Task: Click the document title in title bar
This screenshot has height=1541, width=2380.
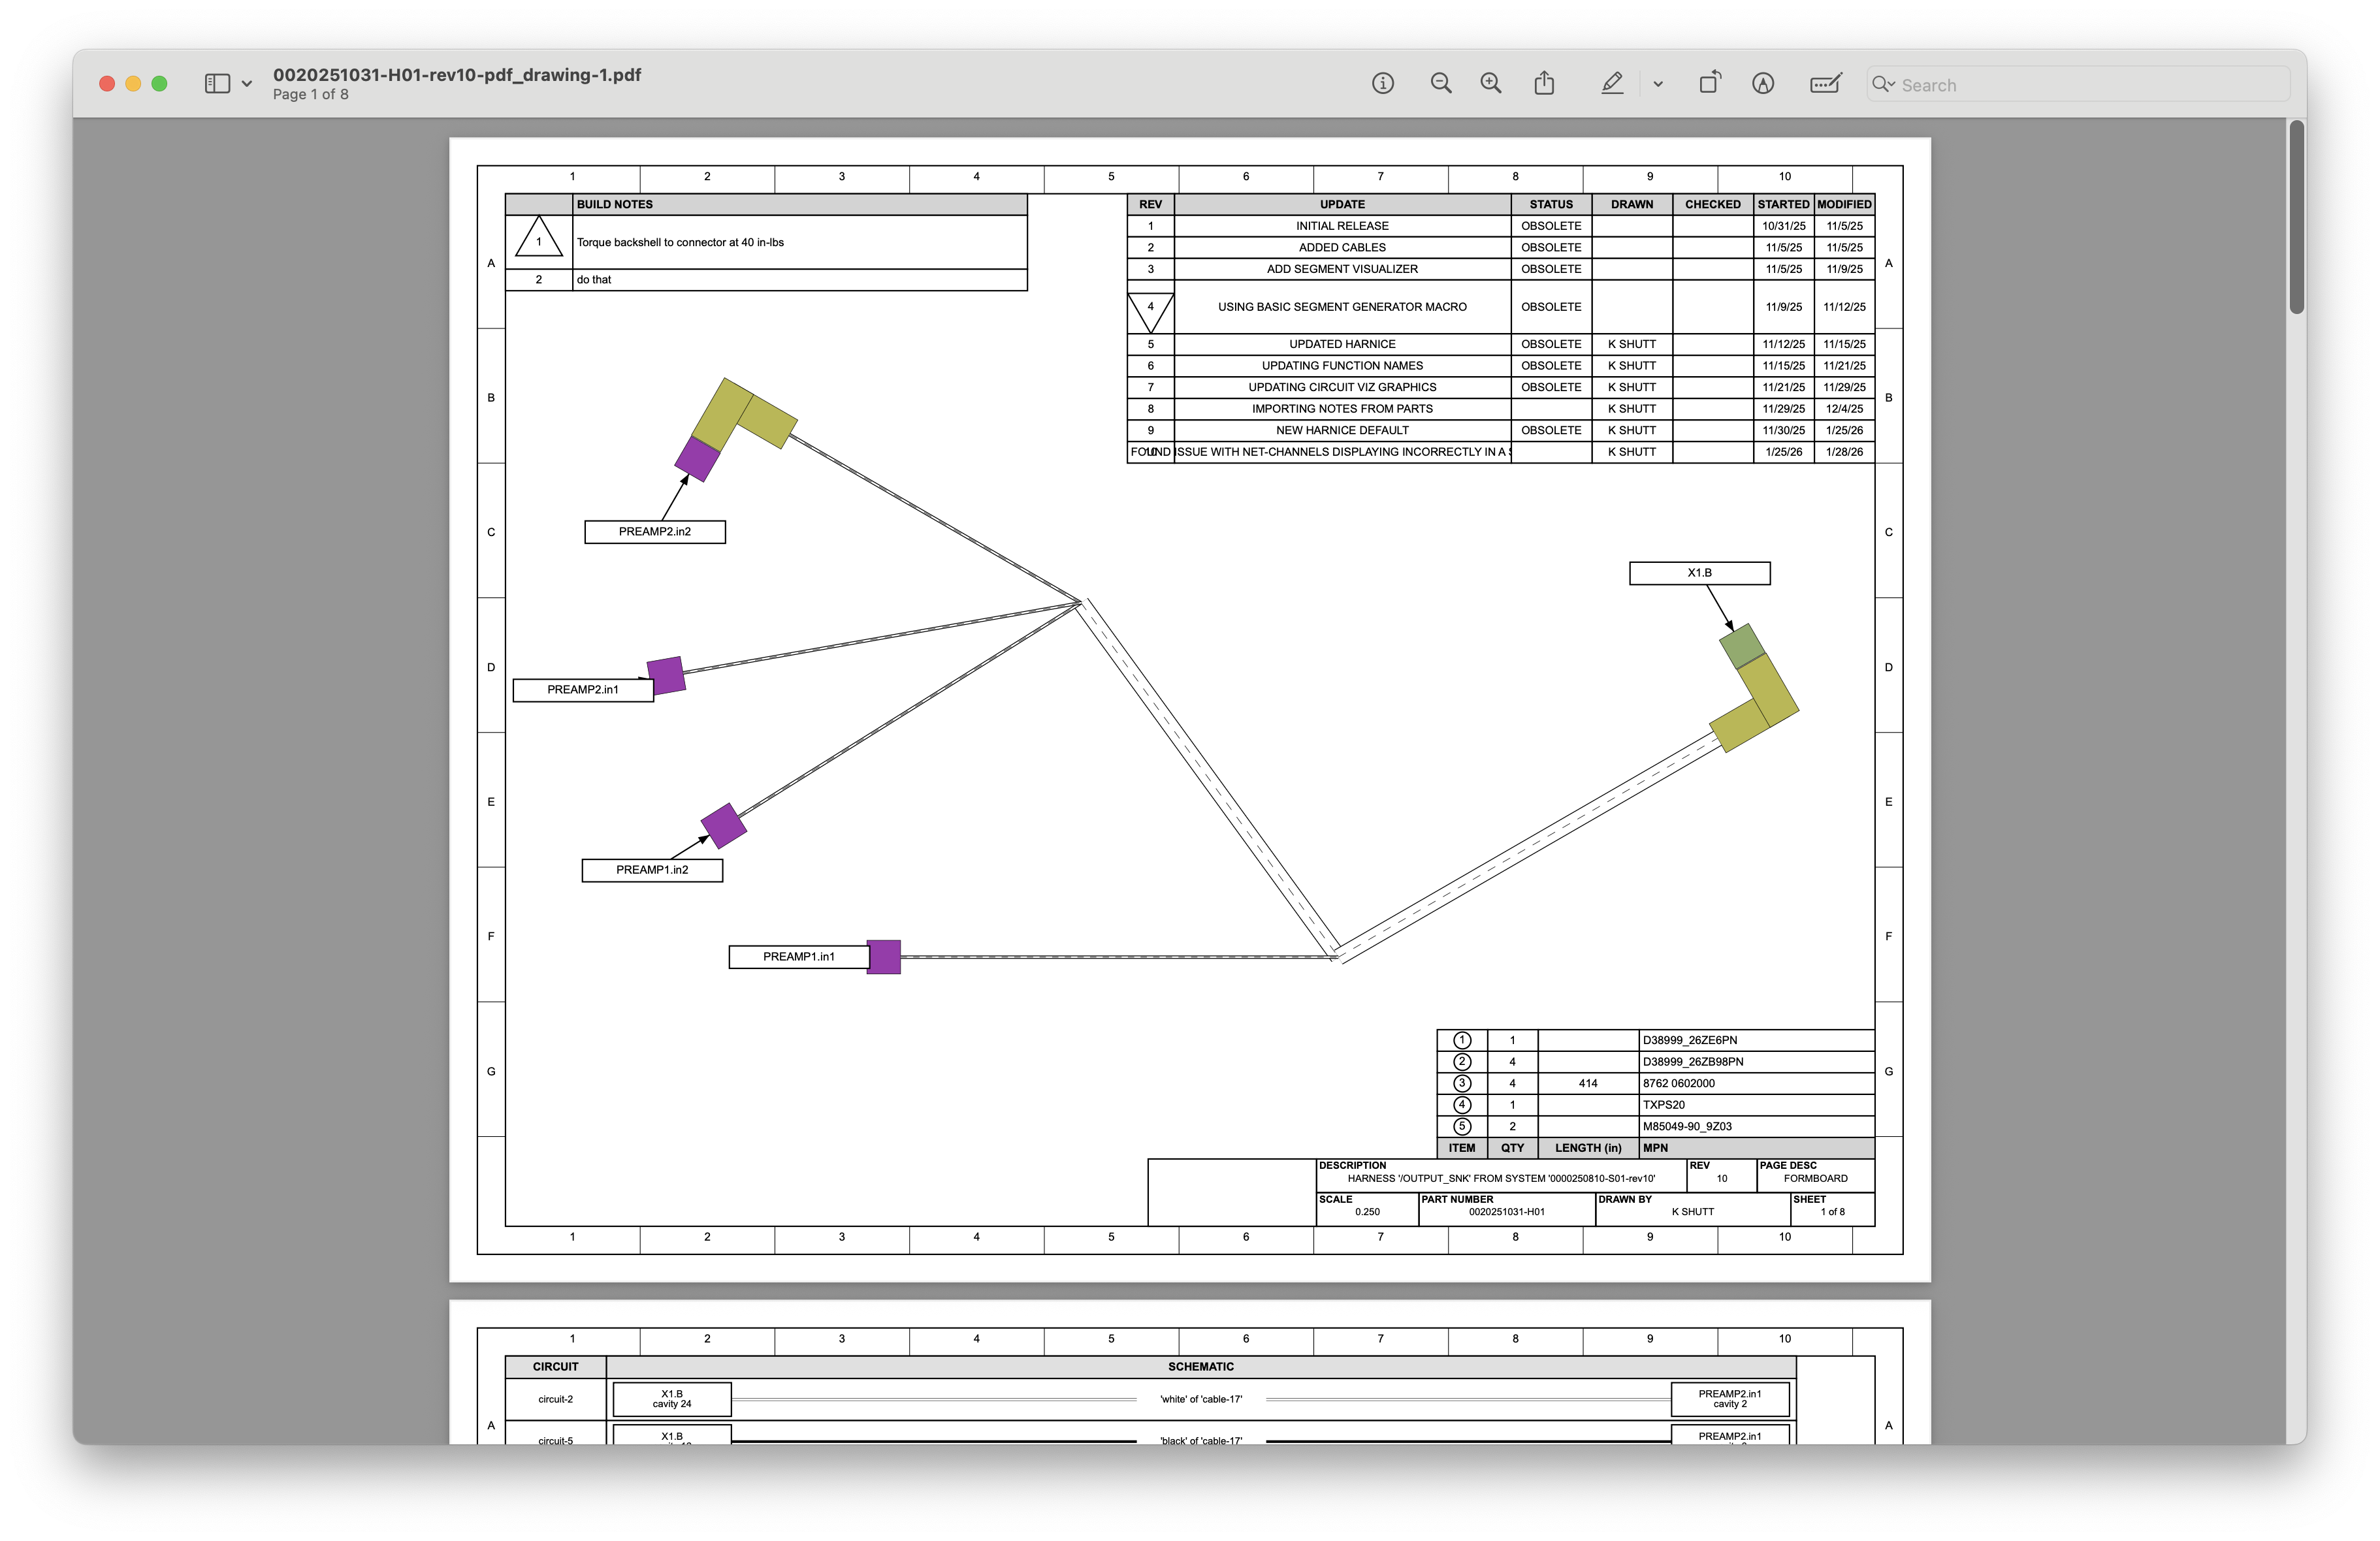Action: coord(457,75)
